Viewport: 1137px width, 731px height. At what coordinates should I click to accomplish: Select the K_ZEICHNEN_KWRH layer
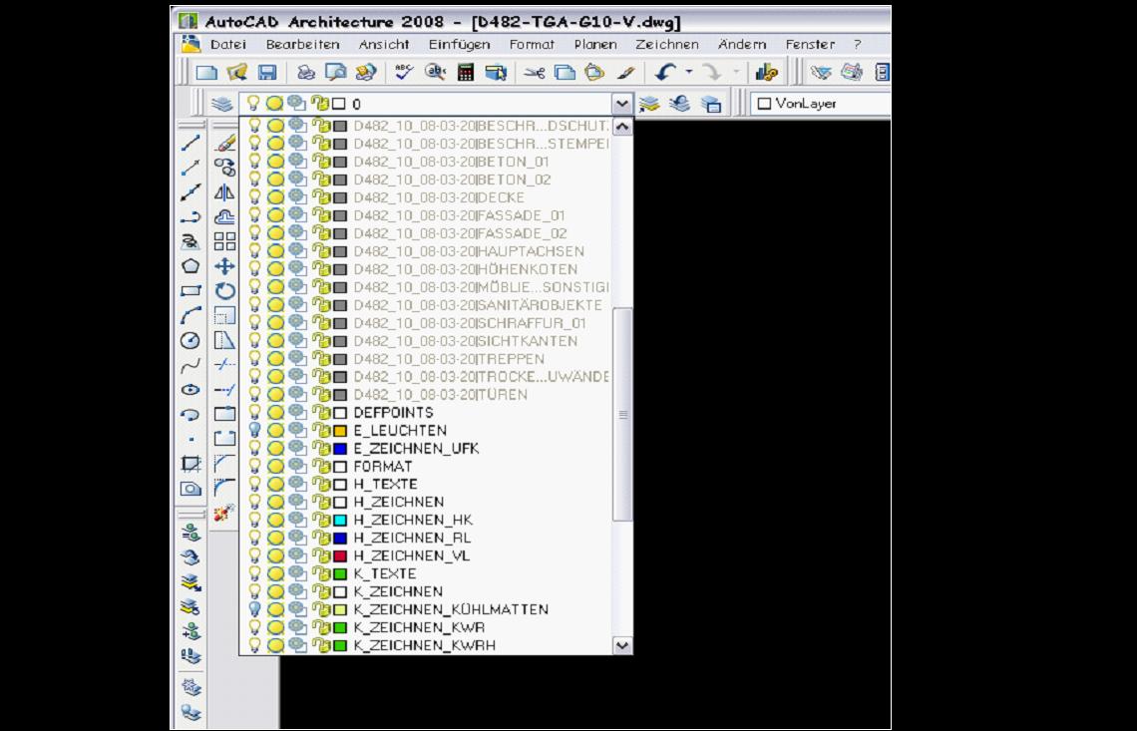[x=424, y=645]
